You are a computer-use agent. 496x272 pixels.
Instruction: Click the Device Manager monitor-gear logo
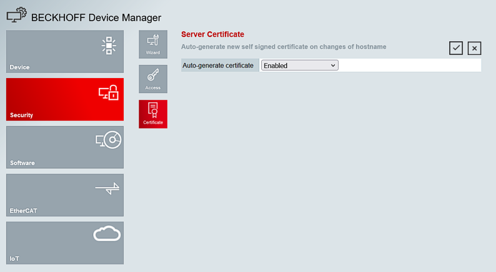click(17, 15)
